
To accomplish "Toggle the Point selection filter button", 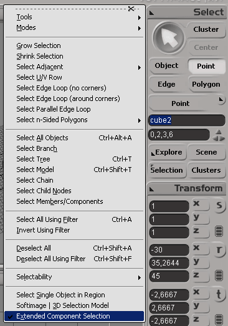I will coord(206,66).
